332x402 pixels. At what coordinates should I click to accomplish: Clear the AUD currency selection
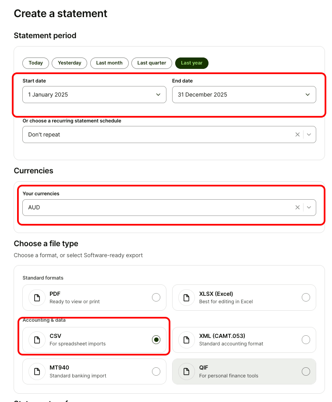(297, 208)
